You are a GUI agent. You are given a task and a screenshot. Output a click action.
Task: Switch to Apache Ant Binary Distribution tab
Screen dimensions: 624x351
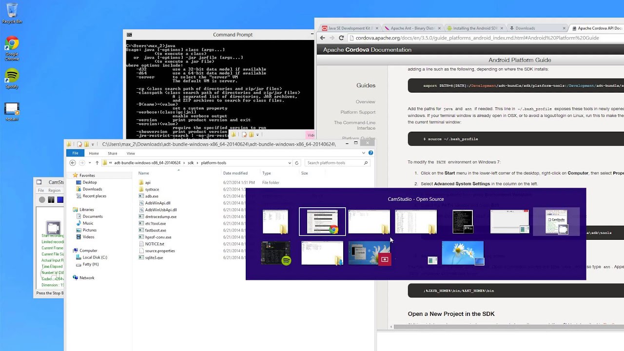click(412, 28)
